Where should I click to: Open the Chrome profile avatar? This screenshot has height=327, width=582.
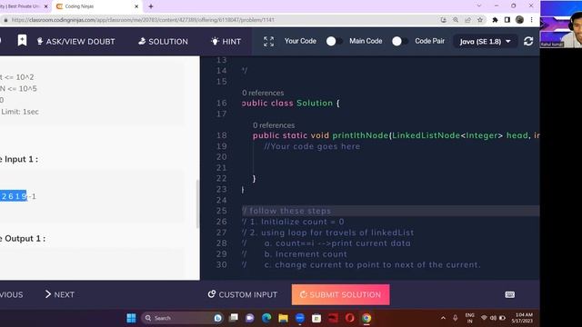tap(519, 20)
